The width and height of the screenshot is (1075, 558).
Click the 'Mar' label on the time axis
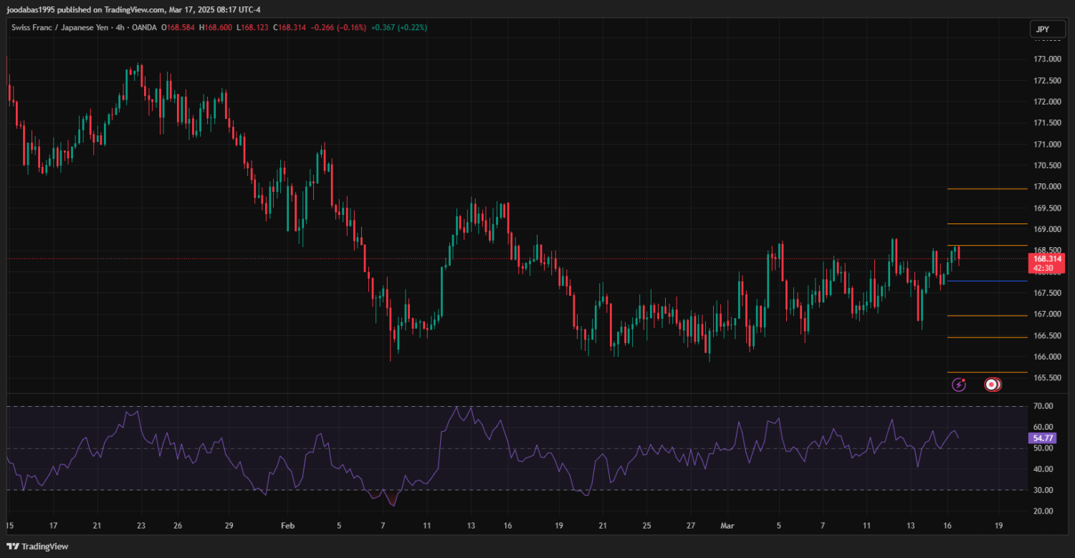click(727, 526)
